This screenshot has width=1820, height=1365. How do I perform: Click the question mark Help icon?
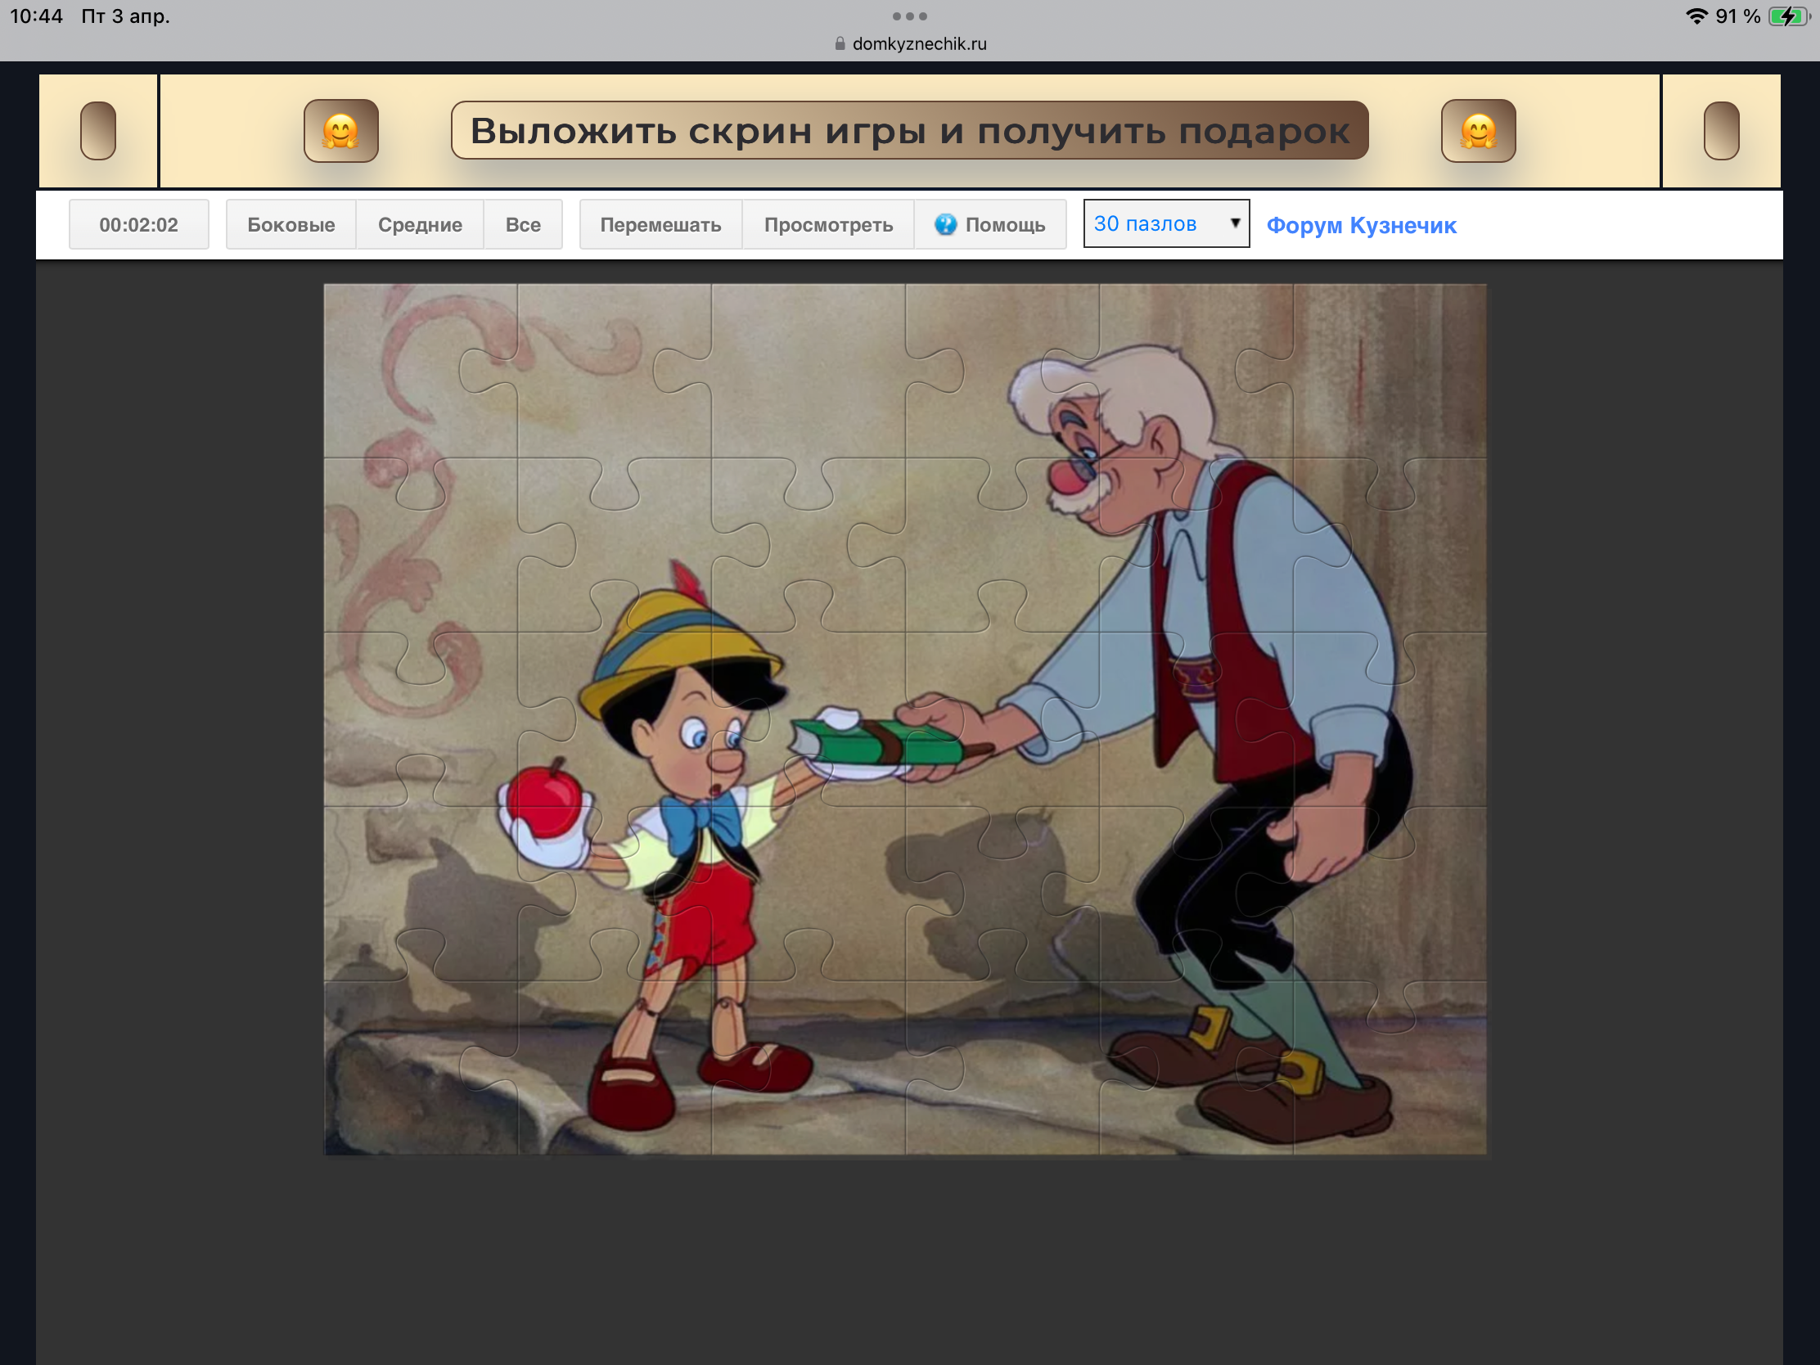pos(945,223)
